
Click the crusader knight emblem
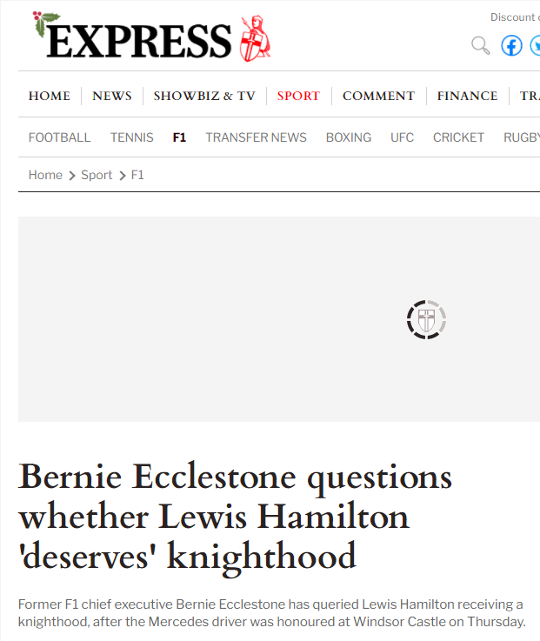[256, 38]
